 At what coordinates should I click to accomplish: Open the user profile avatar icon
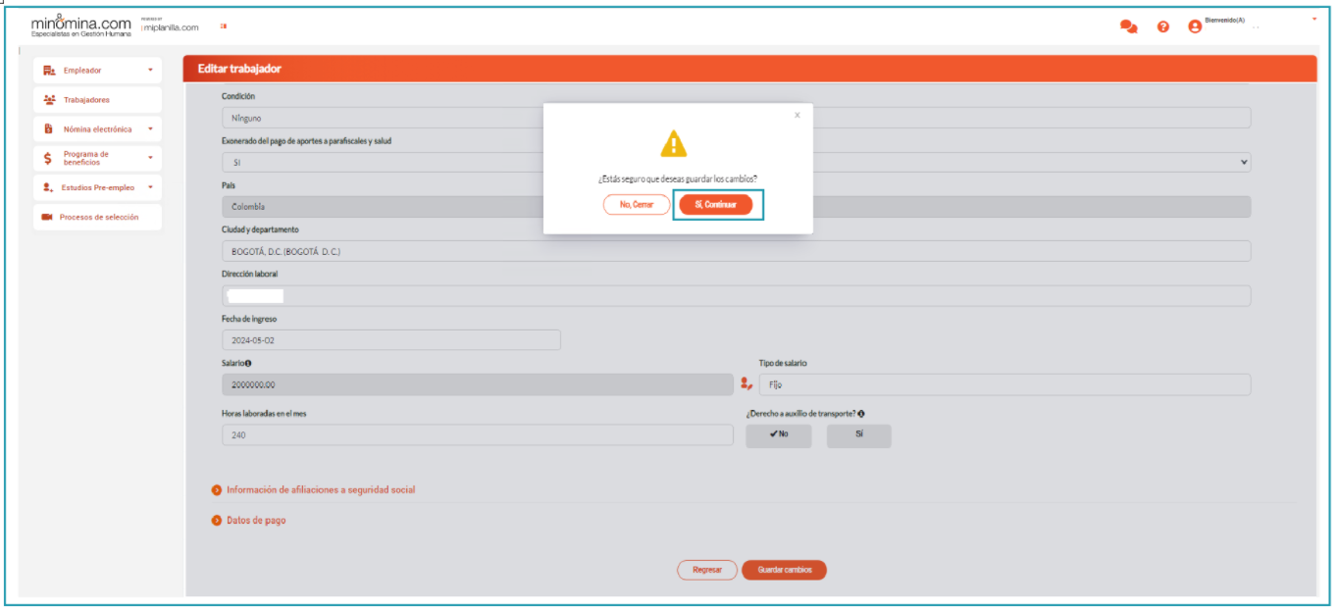(1194, 27)
